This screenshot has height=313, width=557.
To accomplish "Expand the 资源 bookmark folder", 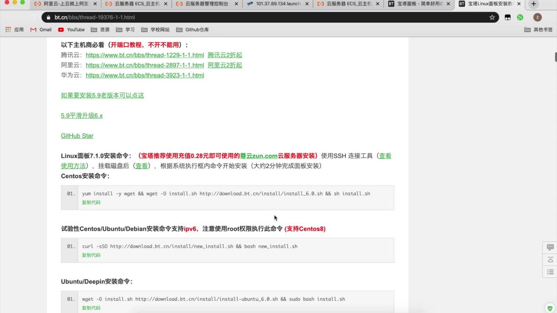I will (100, 30).
